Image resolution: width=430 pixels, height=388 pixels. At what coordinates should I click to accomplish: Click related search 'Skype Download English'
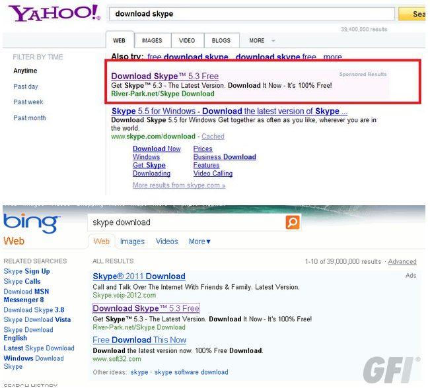coord(28,334)
